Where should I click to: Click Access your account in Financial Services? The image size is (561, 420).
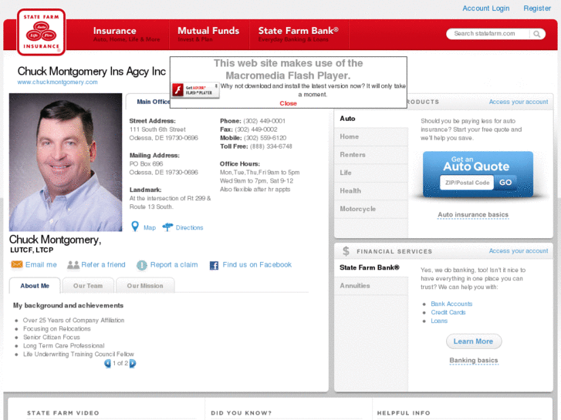point(518,251)
